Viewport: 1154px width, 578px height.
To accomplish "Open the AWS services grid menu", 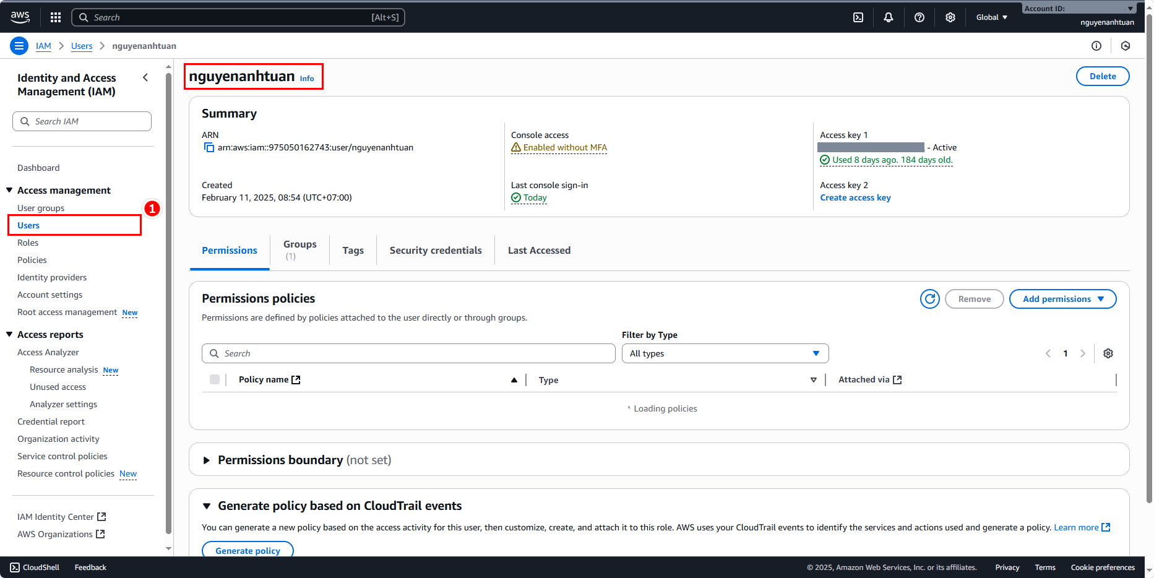I will pyautogui.click(x=56, y=17).
